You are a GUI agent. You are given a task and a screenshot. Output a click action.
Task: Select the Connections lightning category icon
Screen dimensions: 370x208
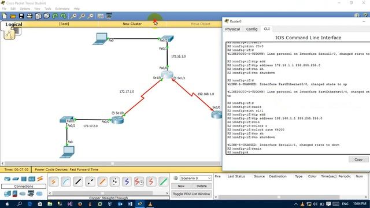tap(40, 179)
